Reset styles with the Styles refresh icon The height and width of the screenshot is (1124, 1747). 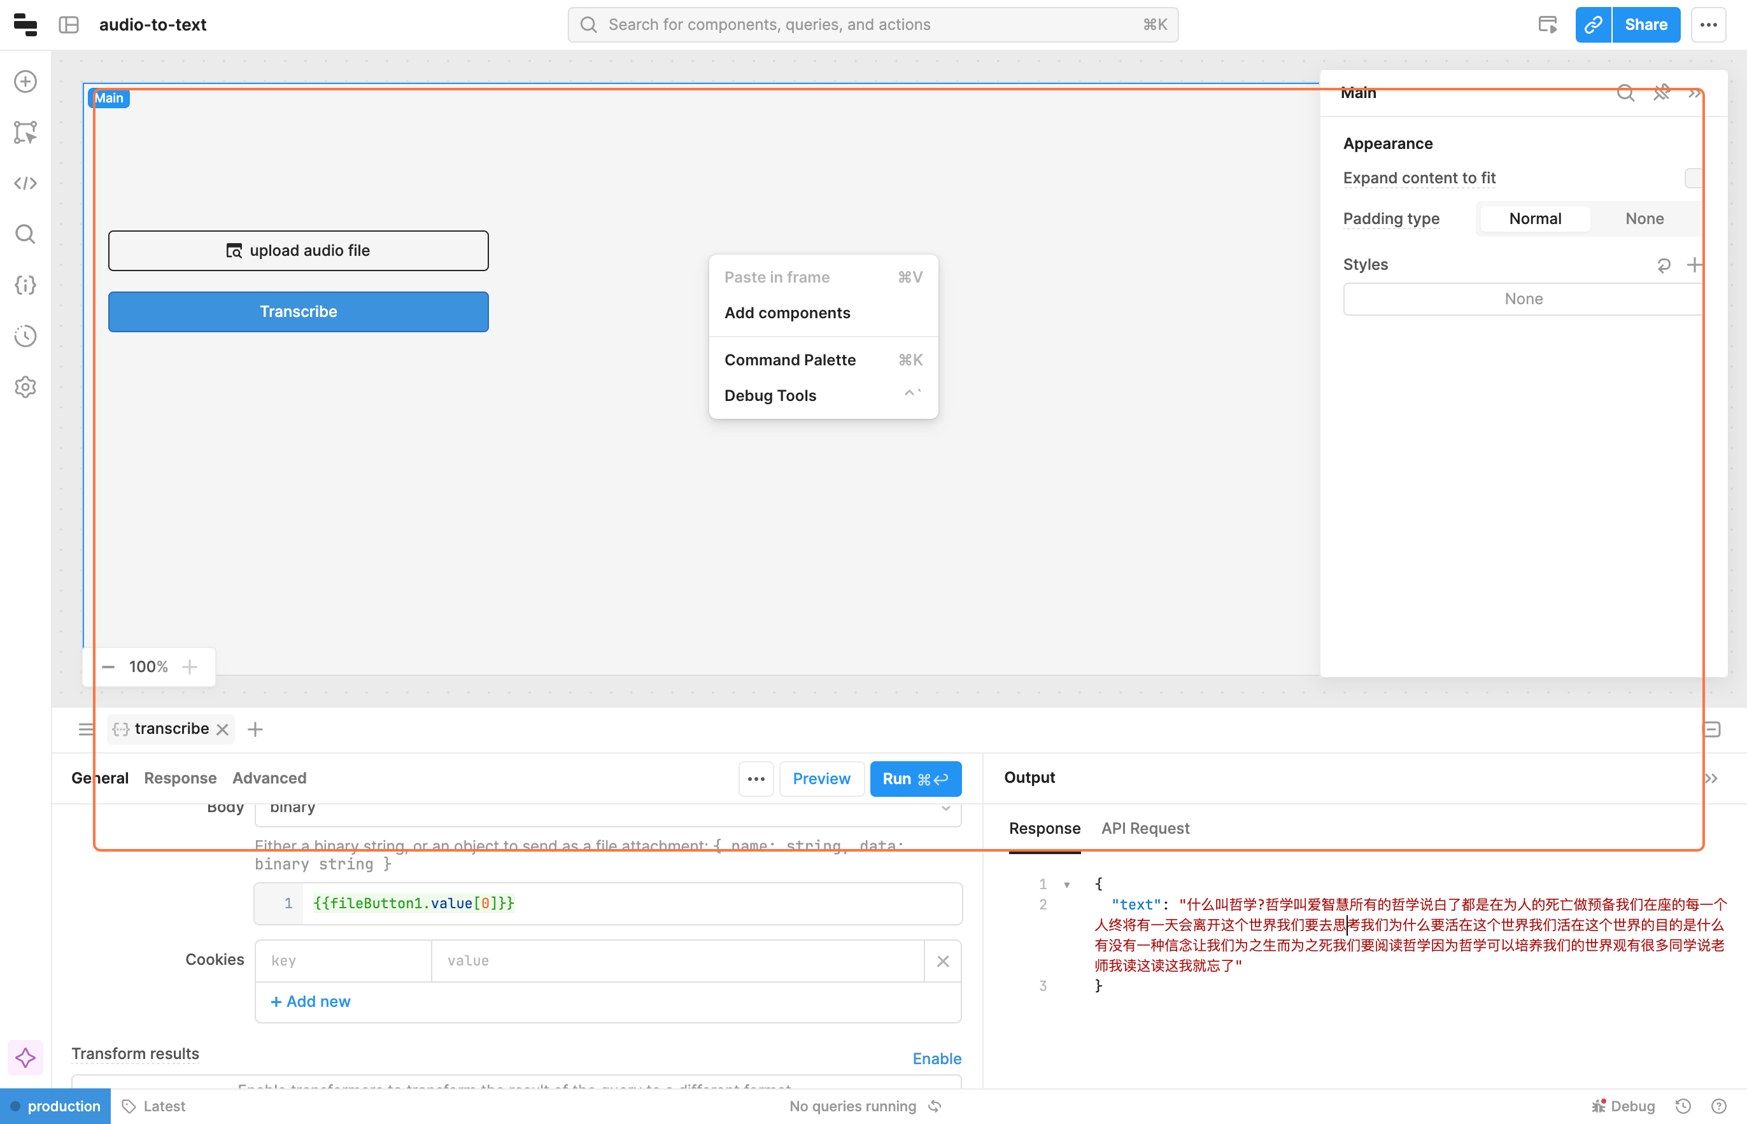[1663, 265]
